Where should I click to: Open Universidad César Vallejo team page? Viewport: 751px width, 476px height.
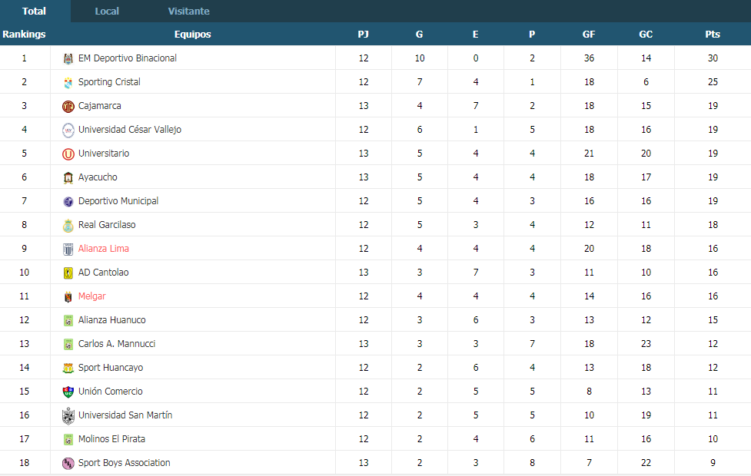click(x=130, y=129)
